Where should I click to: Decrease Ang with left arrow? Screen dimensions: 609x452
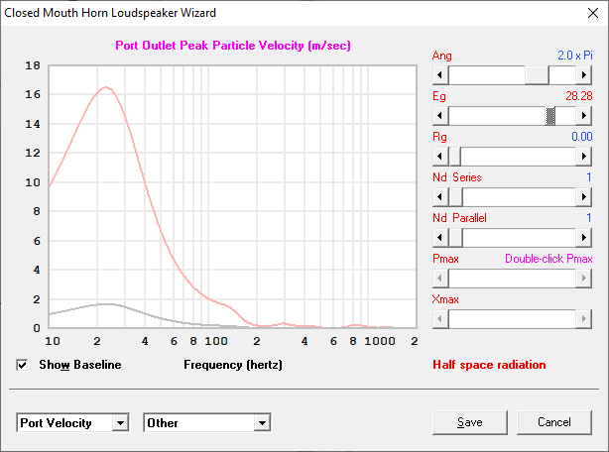(x=440, y=75)
